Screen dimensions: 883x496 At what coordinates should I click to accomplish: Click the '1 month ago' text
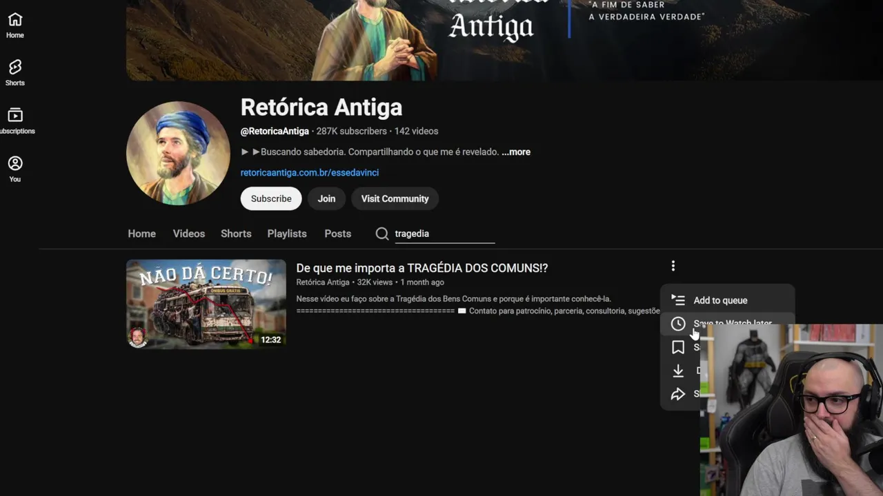422,282
